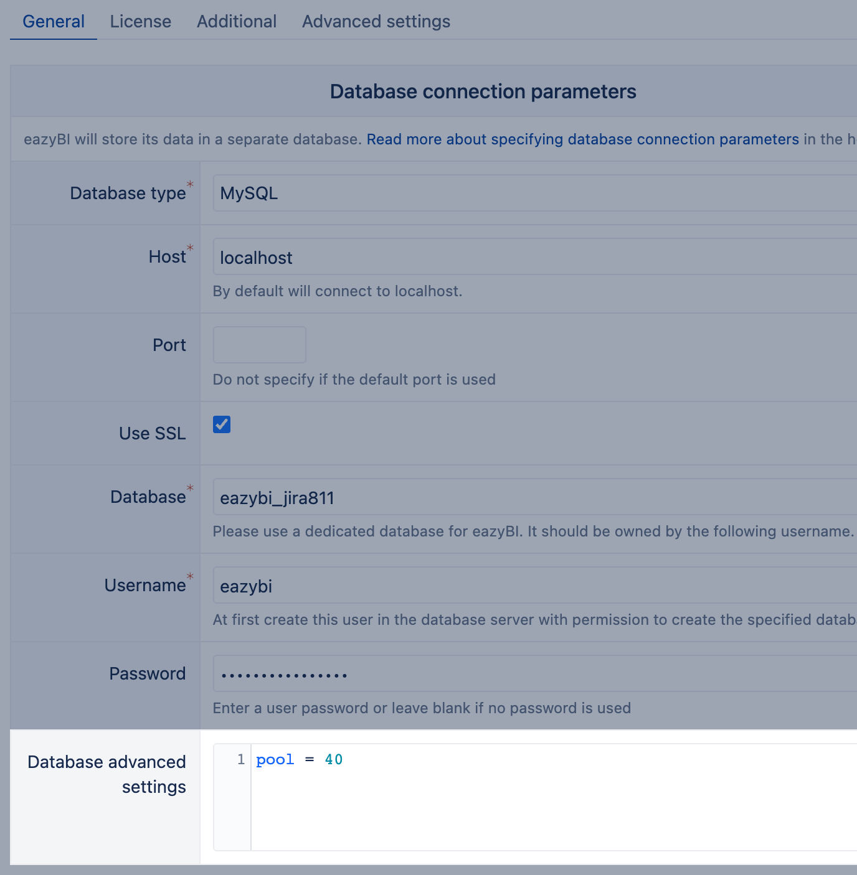Focus the empty Port input box
Image resolution: width=857 pixels, height=875 pixels.
260,345
